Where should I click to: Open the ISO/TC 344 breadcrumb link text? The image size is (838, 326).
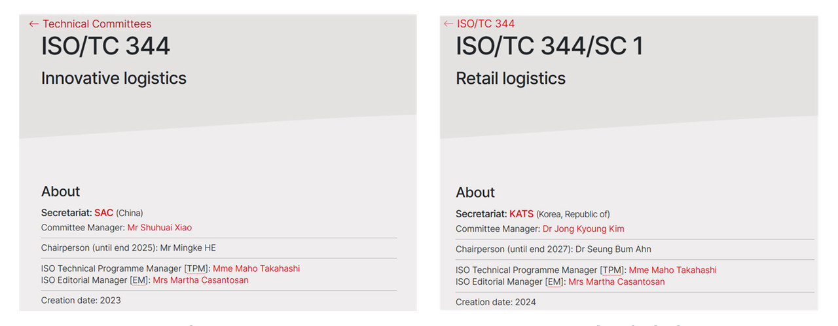[x=486, y=24]
